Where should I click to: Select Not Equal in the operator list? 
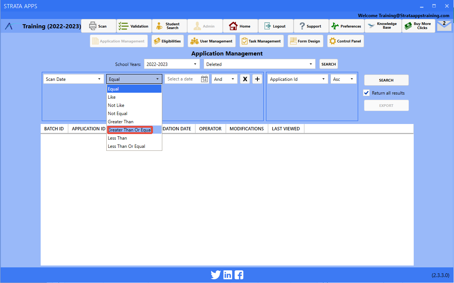coord(134,113)
